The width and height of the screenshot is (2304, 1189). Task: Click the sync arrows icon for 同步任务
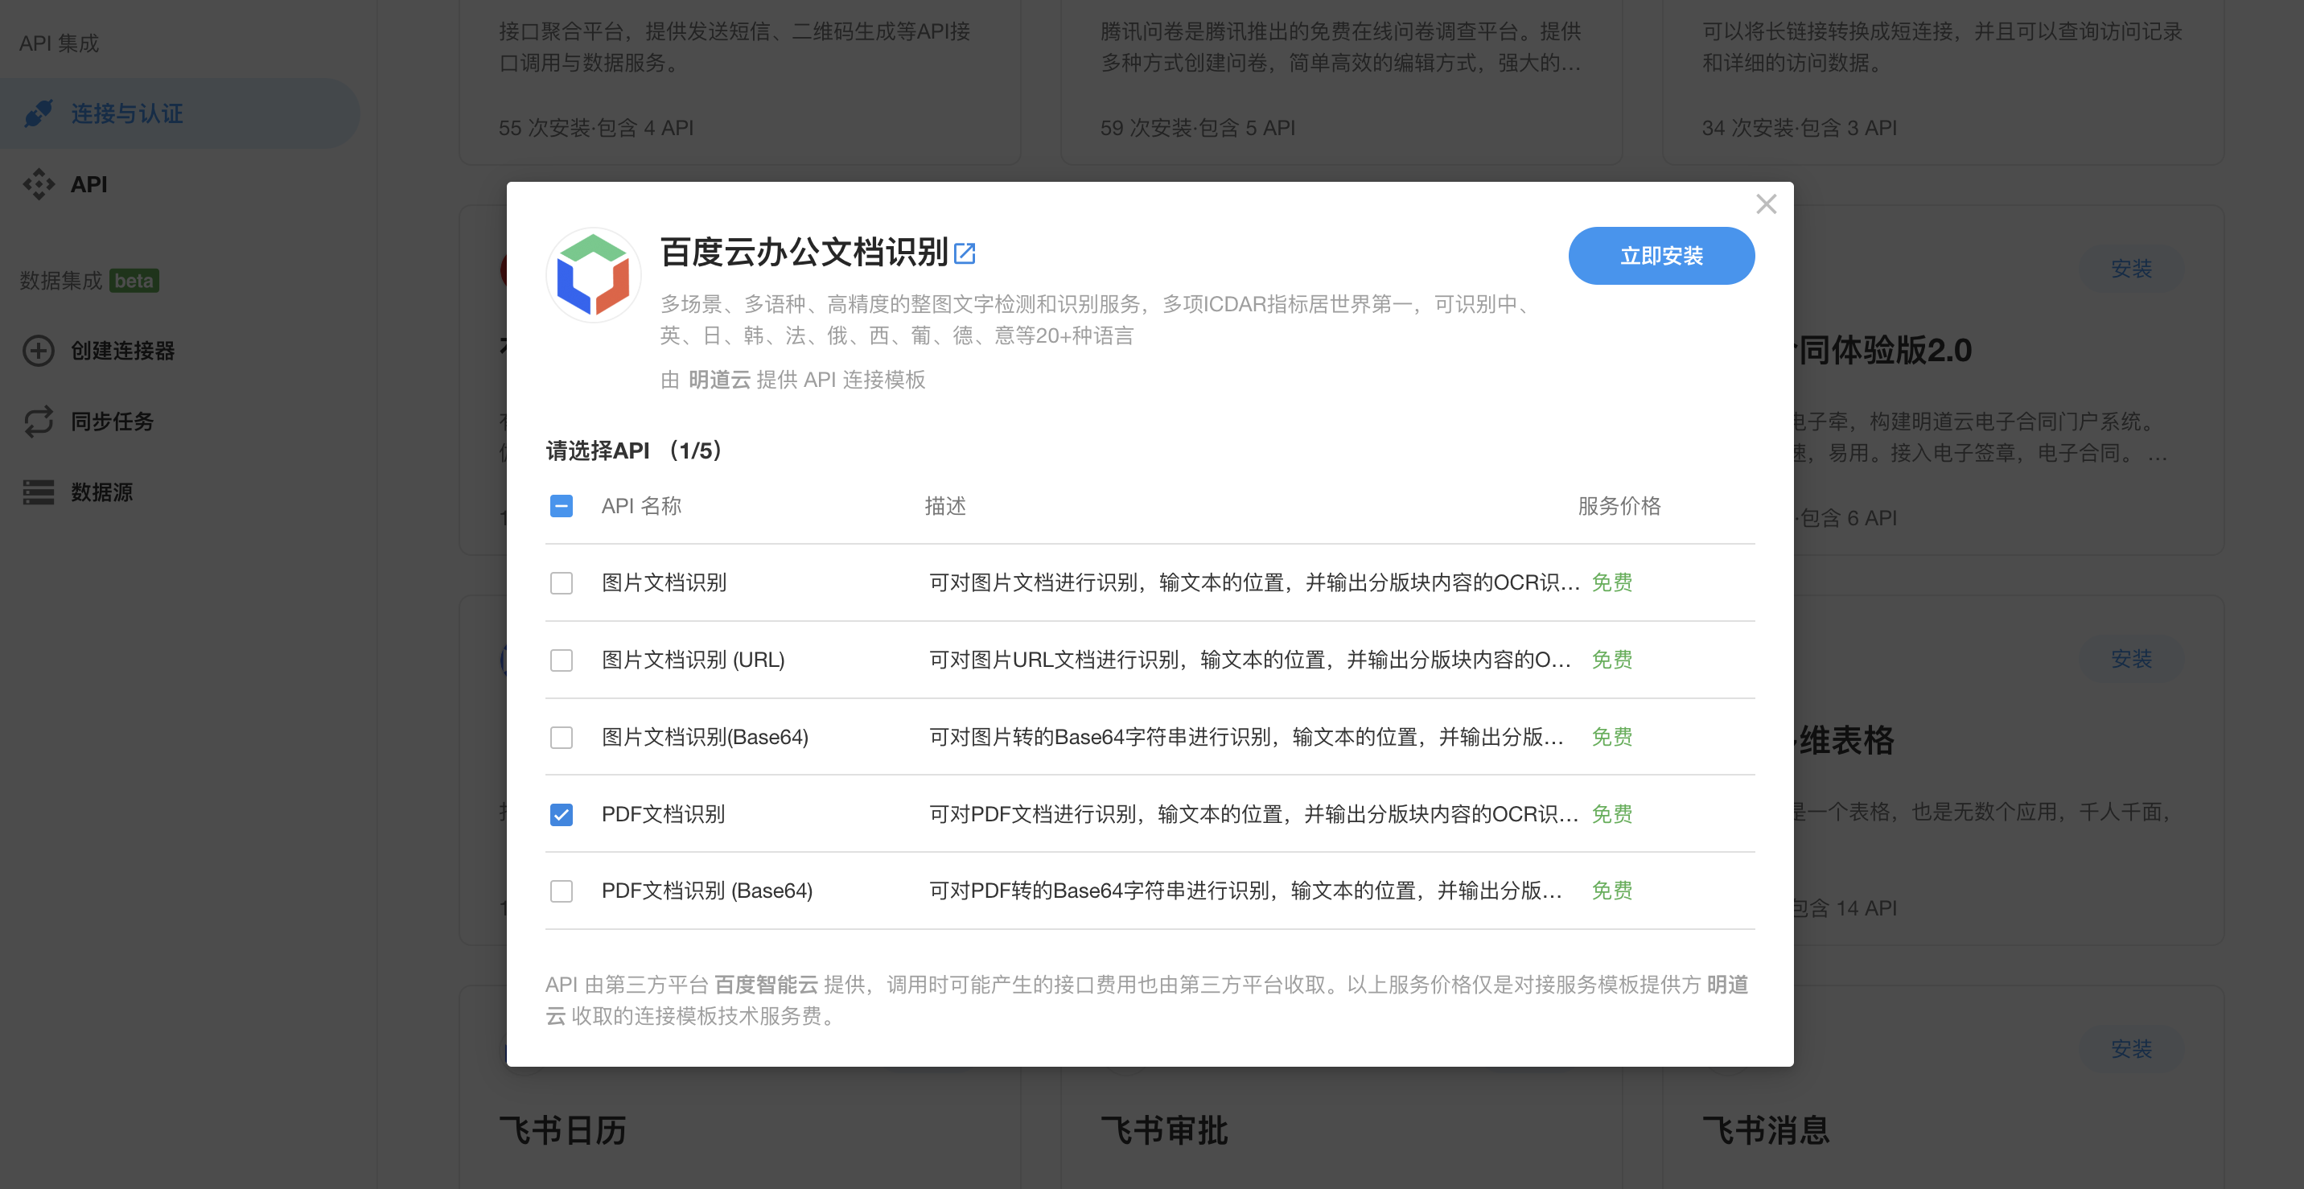[x=39, y=422]
